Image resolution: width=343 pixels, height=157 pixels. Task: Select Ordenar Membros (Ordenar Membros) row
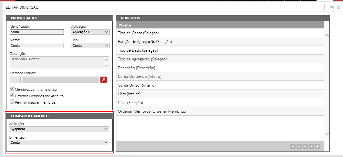coord(220,111)
